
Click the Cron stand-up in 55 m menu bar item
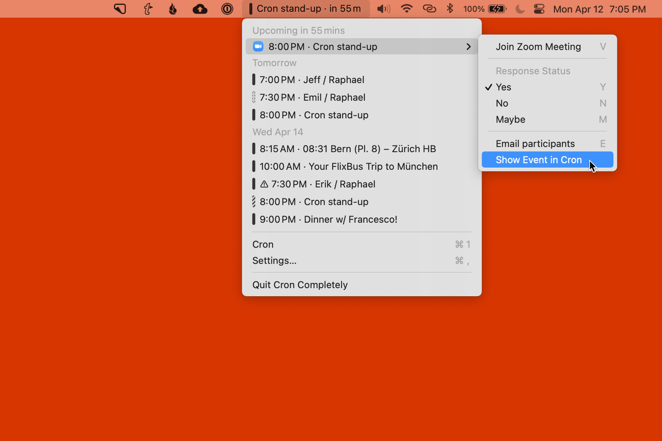point(306,9)
